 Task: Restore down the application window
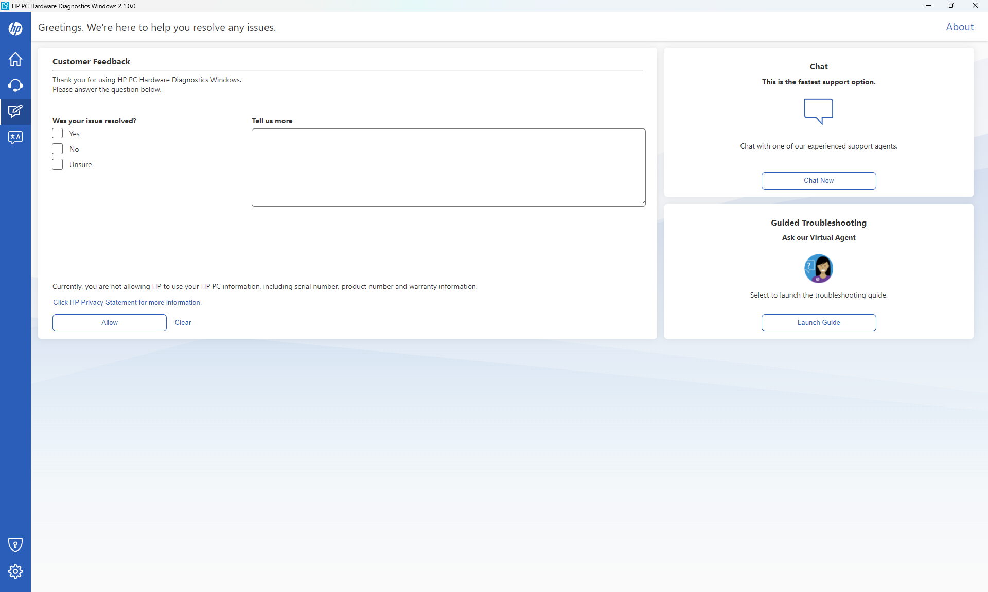click(951, 6)
